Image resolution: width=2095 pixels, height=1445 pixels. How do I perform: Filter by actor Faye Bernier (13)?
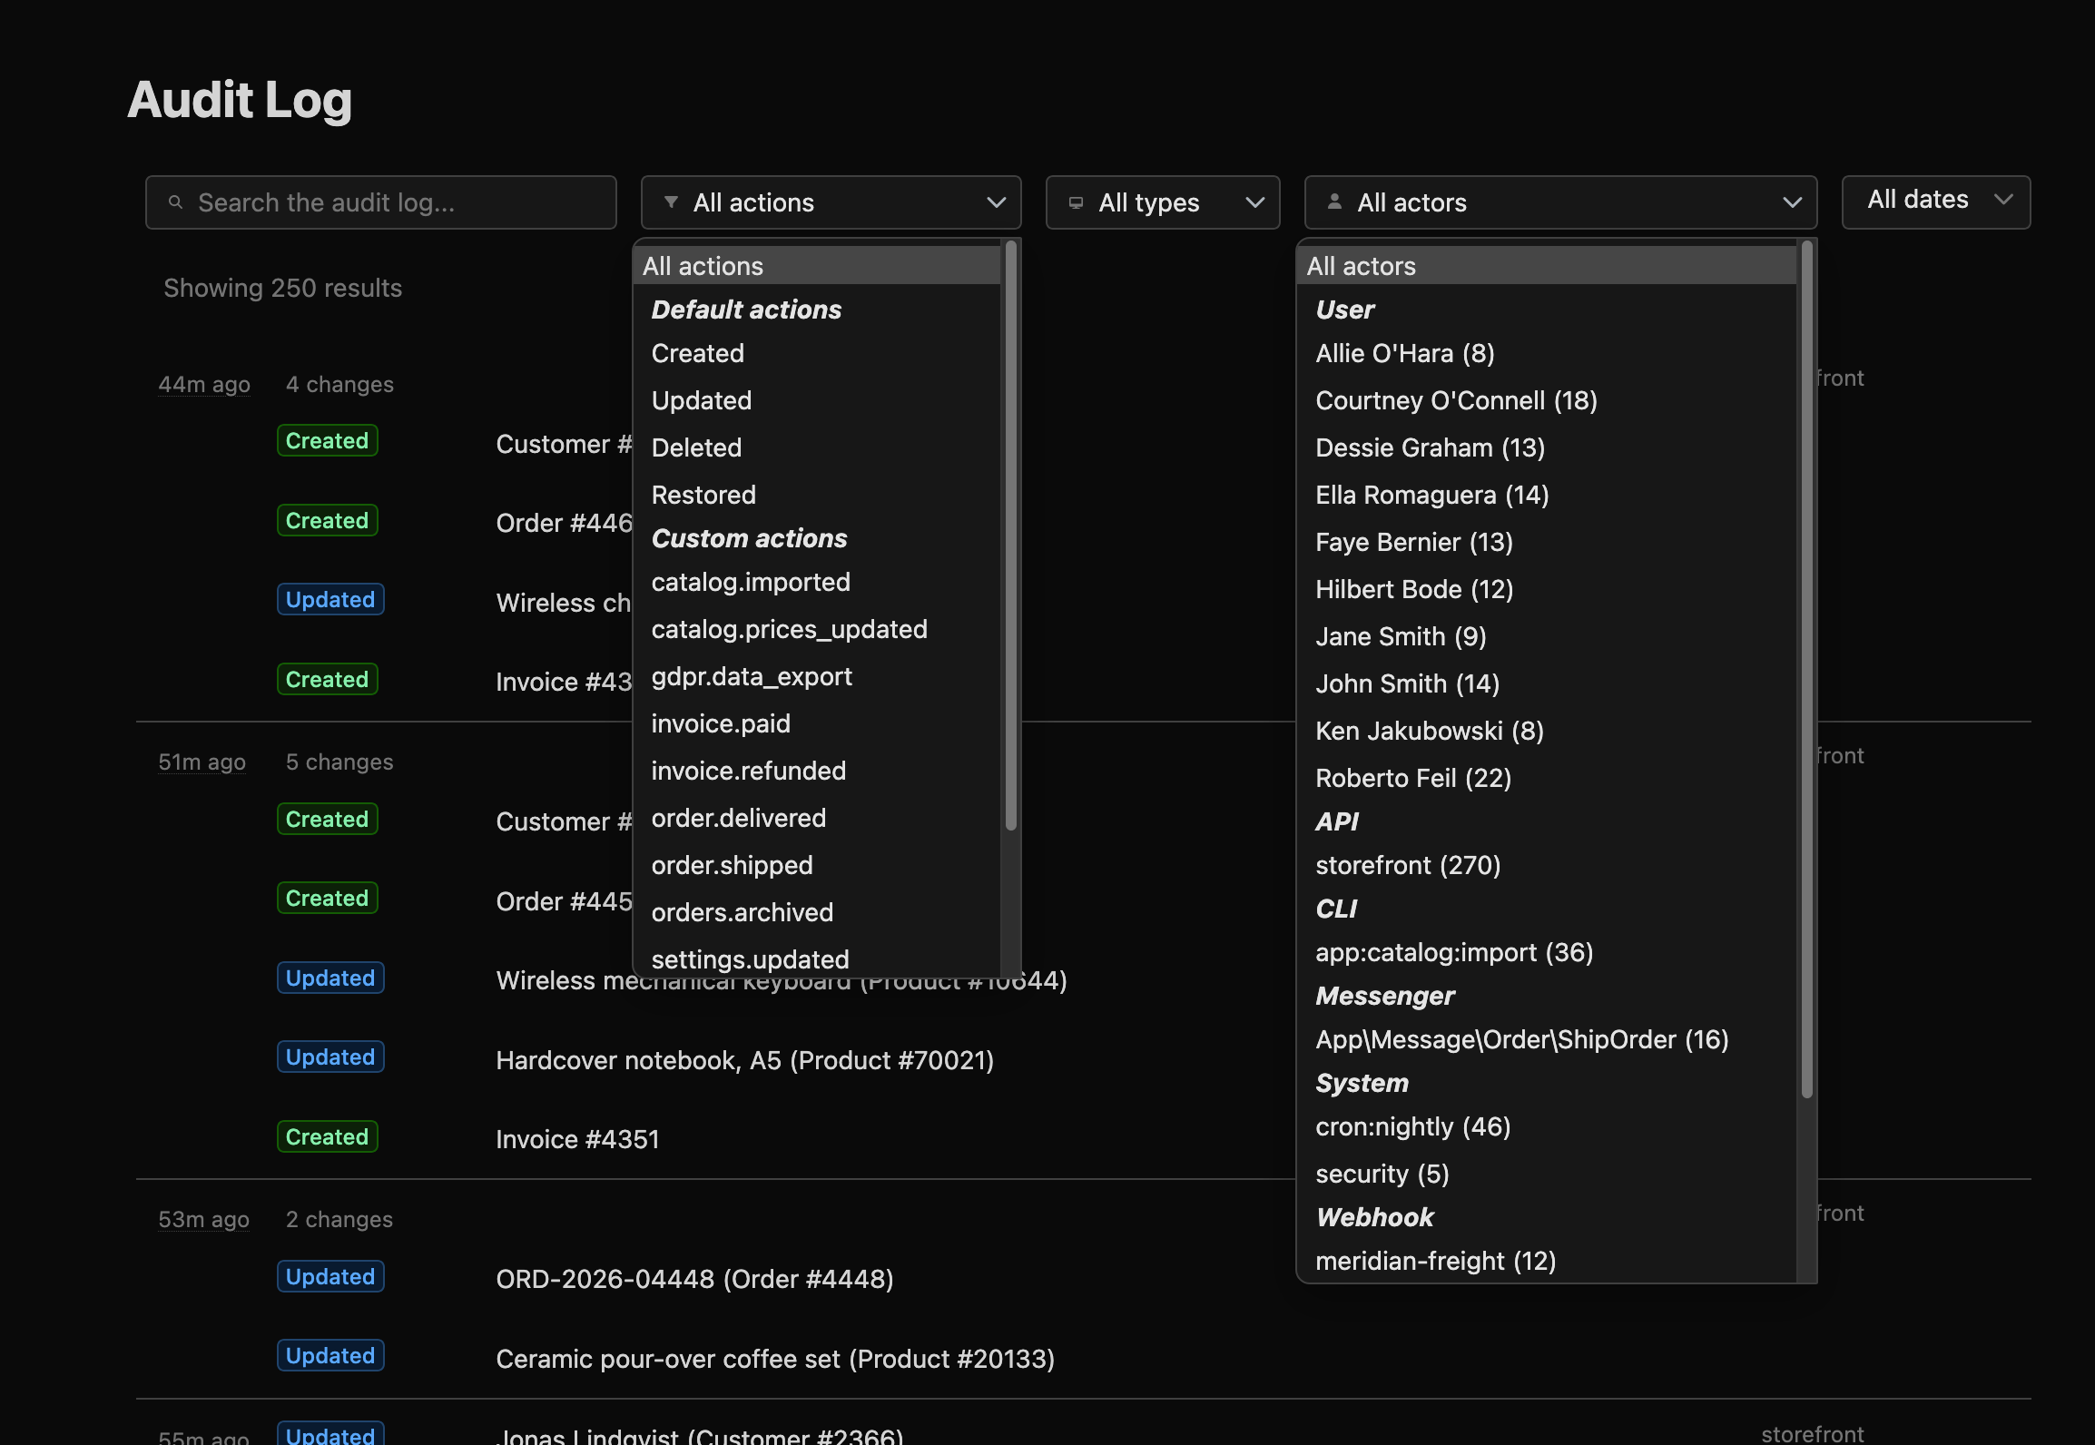[1547, 542]
